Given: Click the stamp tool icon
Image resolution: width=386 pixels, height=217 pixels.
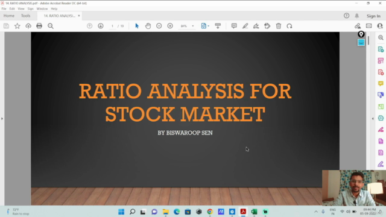Looking at the screenshot, I should pyautogui.click(x=267, y=26).
